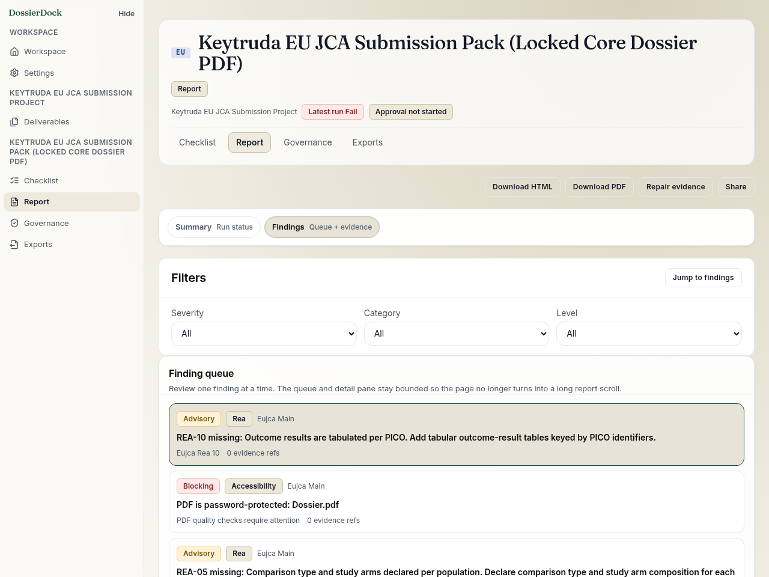Click the Repair evidence button
Viewport: 769px width, 577px height.
675,187
